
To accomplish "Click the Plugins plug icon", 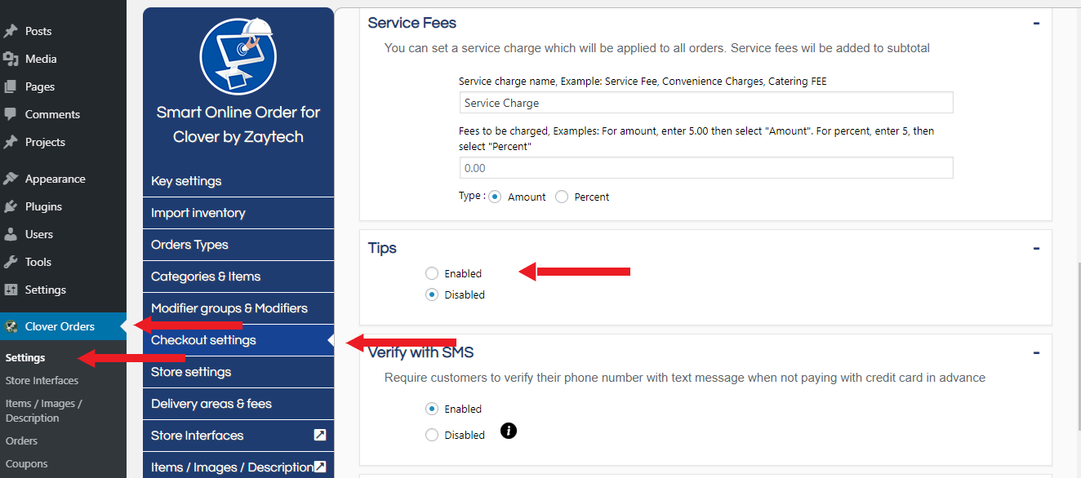I will [11, 206].
